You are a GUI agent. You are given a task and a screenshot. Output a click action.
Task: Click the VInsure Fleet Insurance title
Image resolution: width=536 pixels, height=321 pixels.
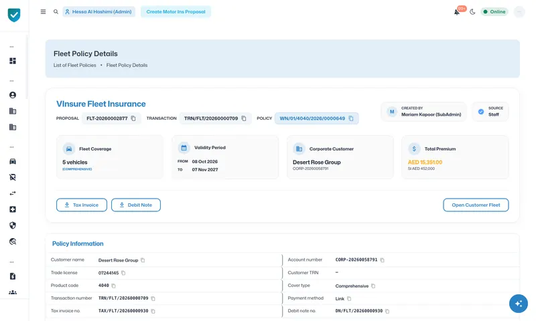click(x=101, y=104)
